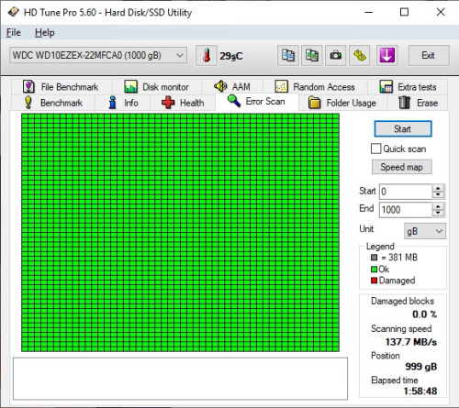
Task: Click the purple download arrow icon
Action: 387,56
